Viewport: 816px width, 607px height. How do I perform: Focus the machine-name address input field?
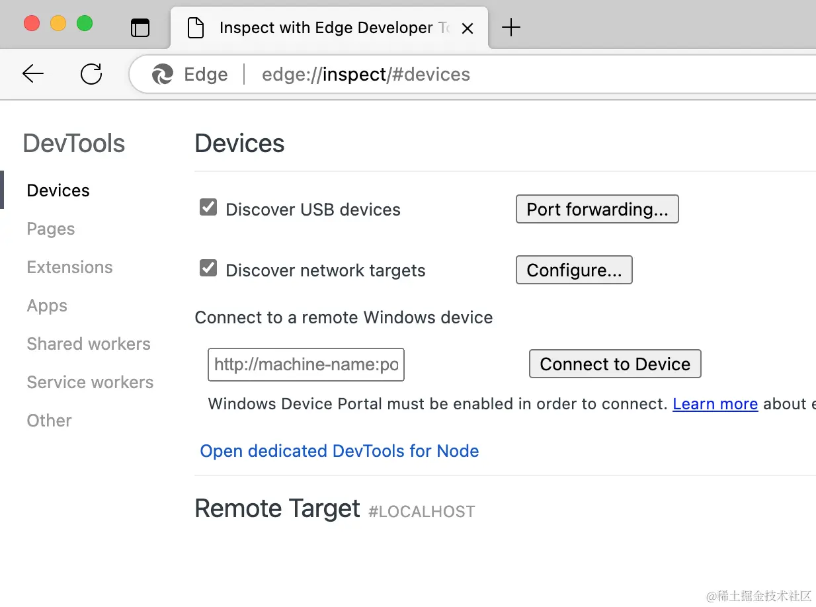[x=306, y=364]
